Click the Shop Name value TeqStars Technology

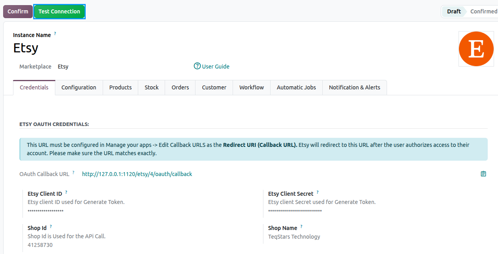[x=294, y=237]
